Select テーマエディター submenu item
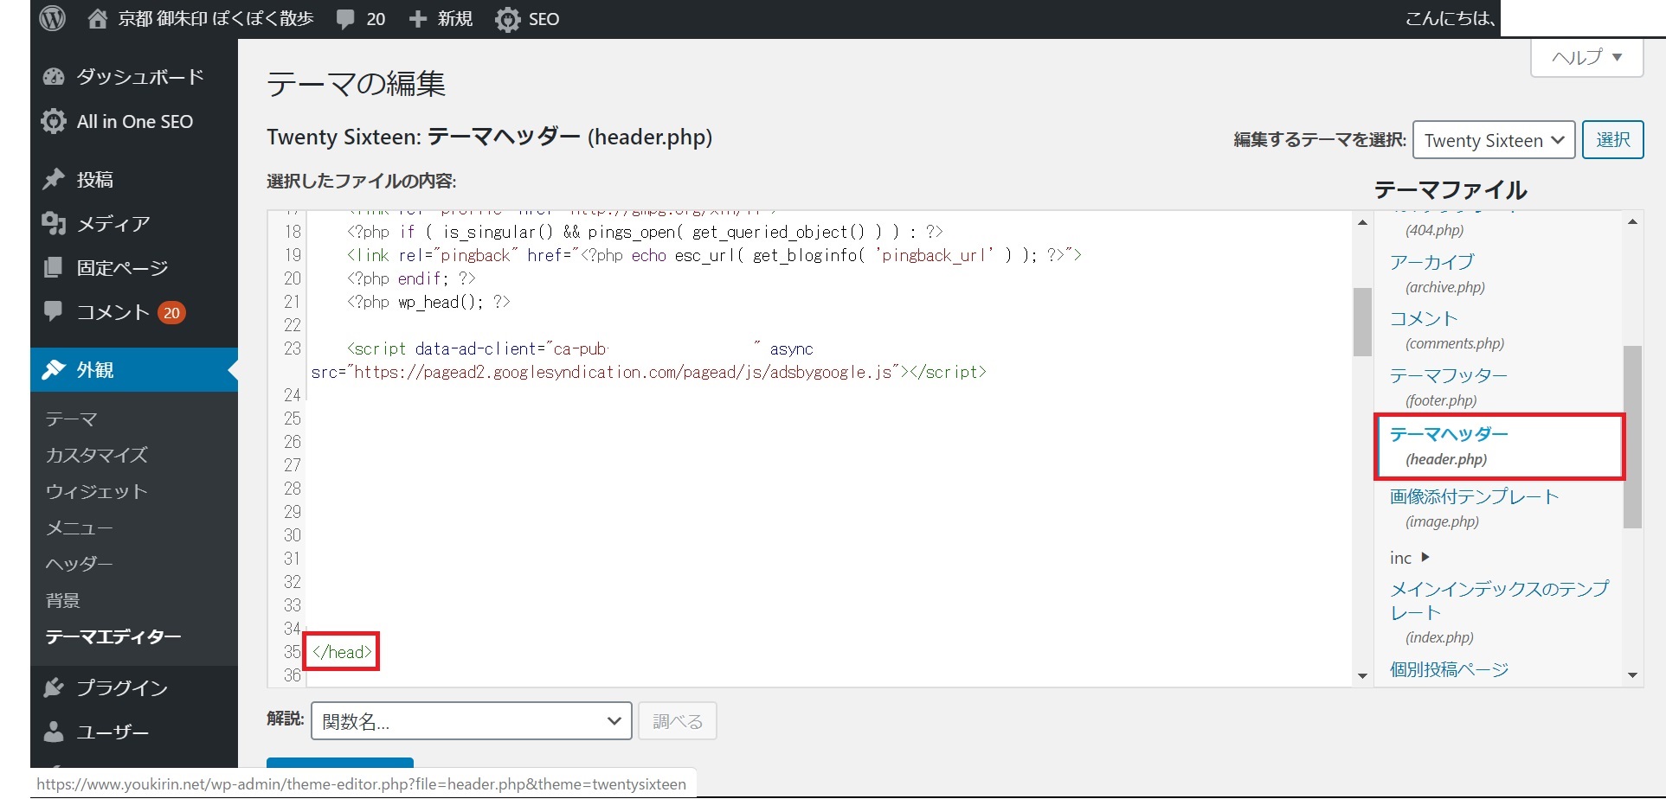 click(113, 636)
